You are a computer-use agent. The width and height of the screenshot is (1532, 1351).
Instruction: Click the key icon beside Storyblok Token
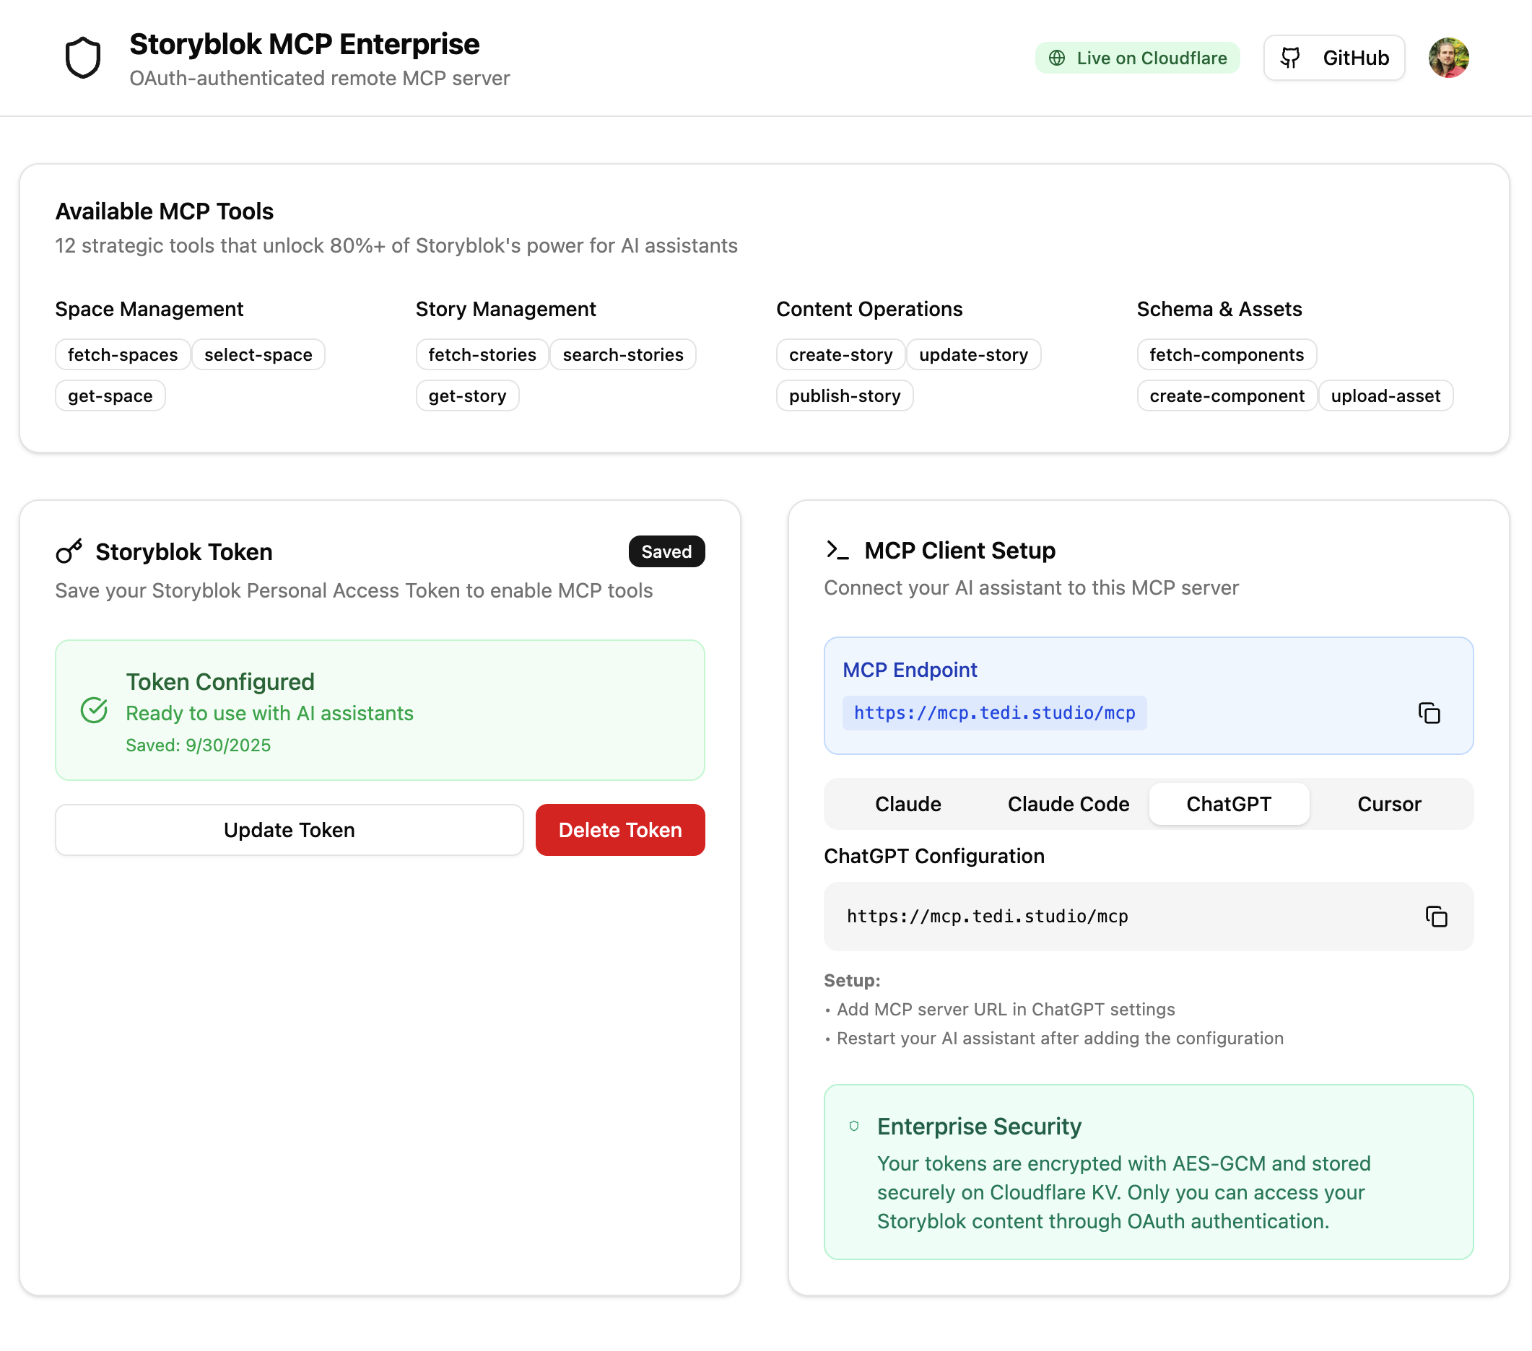click(x=69, y=551)
